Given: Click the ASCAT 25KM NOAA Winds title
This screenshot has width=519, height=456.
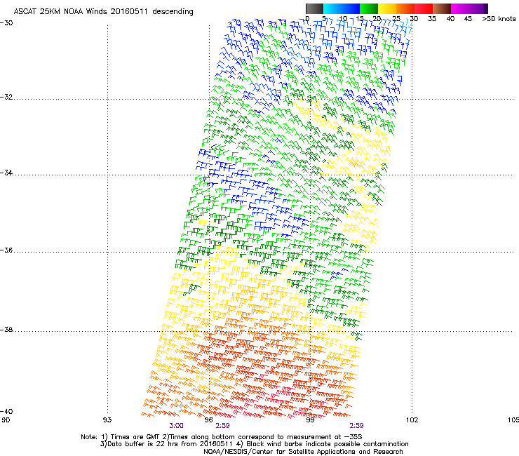Looking at the screenshot, I should point(103,11).
